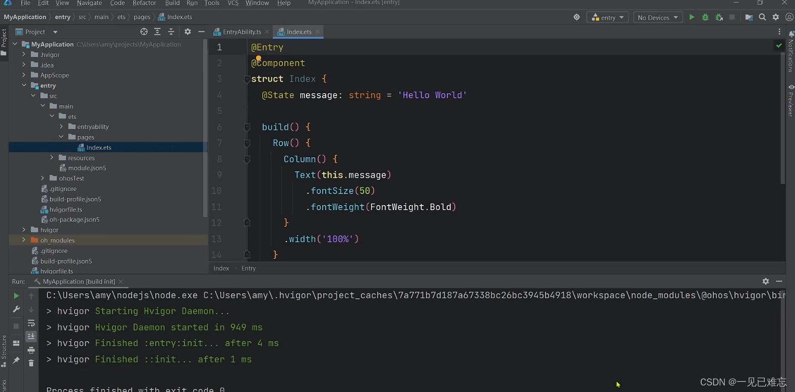
Task: Click Entry breadcrumb below editor
Action: pos(249,268)
